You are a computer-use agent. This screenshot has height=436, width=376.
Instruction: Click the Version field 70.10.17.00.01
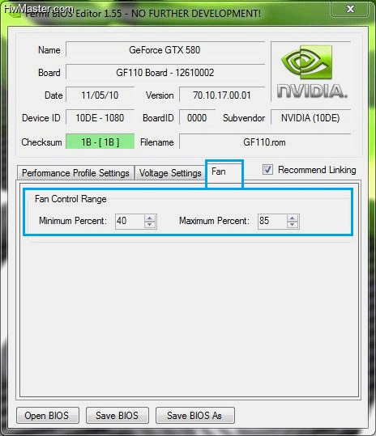(222, 95)
